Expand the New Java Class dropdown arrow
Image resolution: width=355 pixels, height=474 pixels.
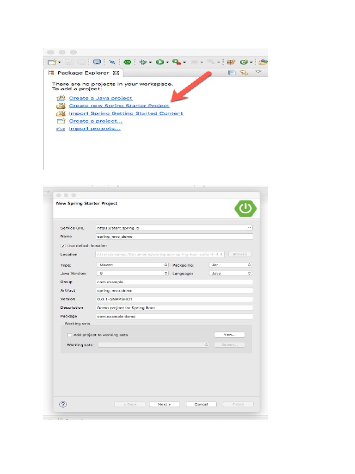coord(251,62)
